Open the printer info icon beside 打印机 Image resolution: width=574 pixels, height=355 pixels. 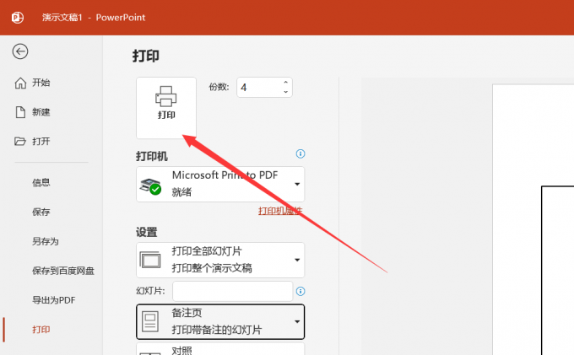301,154
